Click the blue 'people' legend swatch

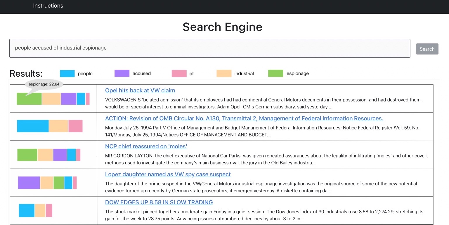click(x=67, y=73)
